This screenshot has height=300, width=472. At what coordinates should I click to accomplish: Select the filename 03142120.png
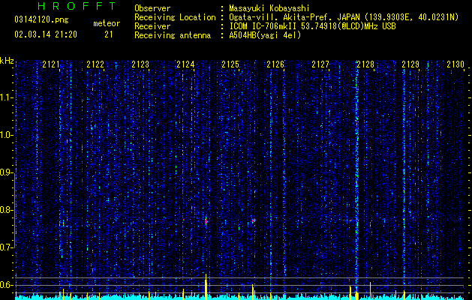pyautogui.click(x=41, y=20)
